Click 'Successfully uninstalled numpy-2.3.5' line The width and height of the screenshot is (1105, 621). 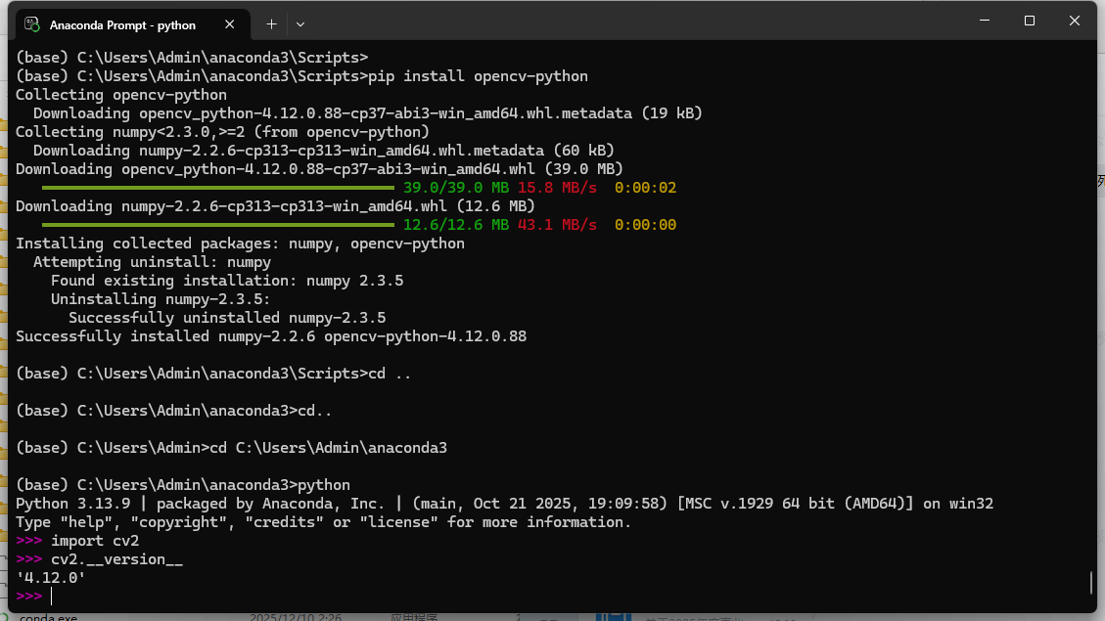[227, 318]
